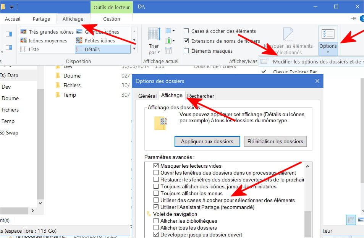Switch to Rechercher tab in Options des dossiers
The height and width of the screenshot is (238, 364).
click(x=201, y=96)
